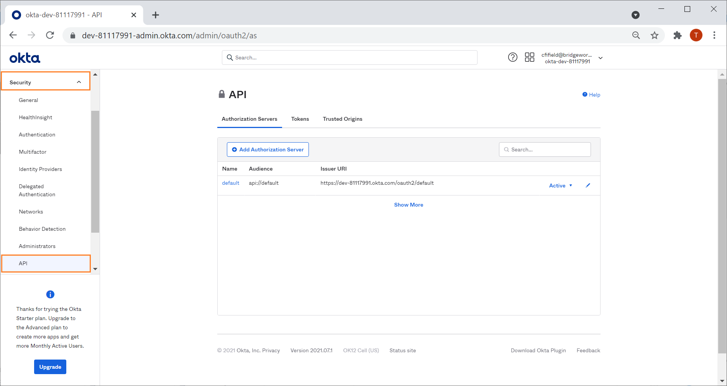The height and width of the screenshot is (386, 727).
Task: Close the okta-dev-81117991 API tab
Action: point(134,15)
